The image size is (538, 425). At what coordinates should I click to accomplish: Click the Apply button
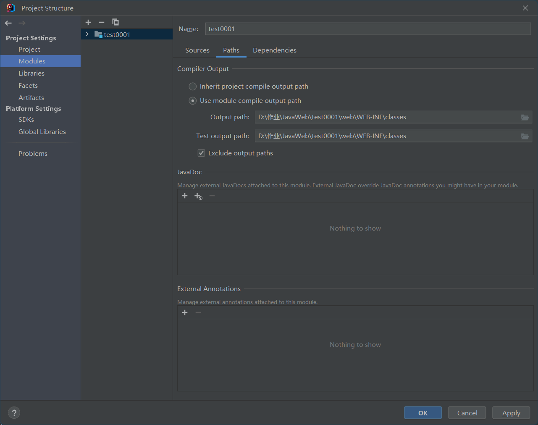click(511, 413)
